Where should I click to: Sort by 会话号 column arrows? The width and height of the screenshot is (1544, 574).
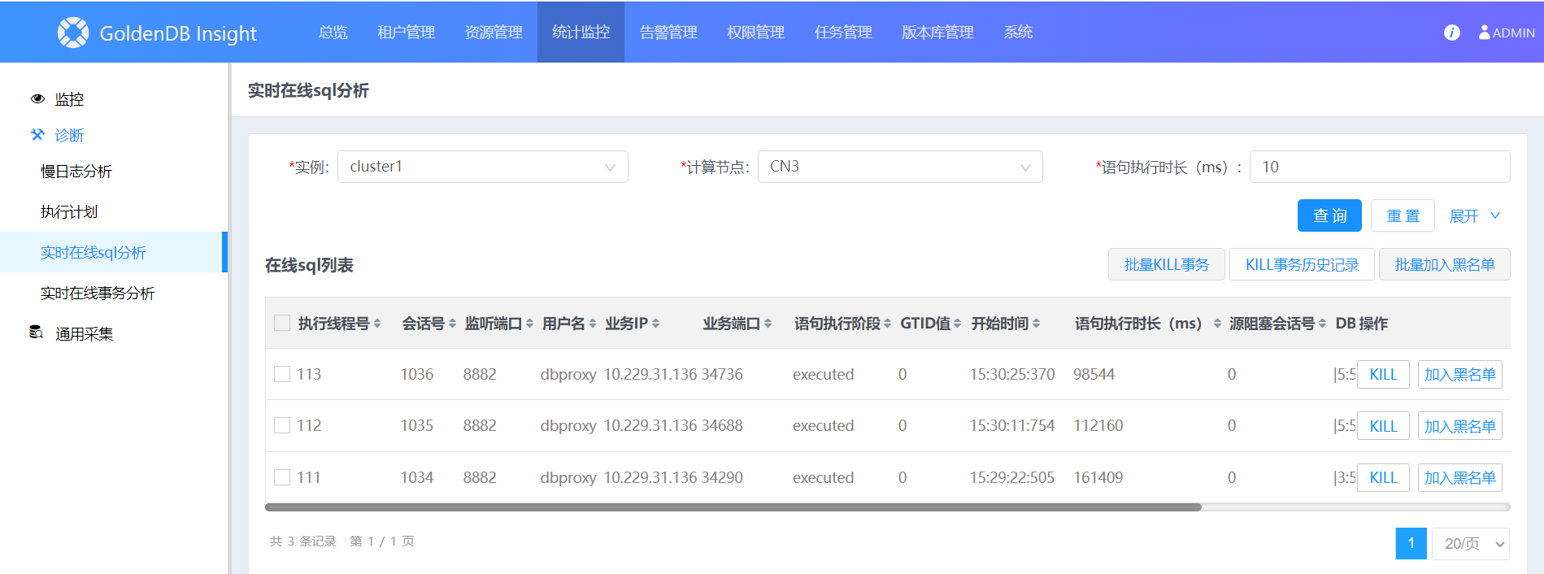pyautogui.click(x=452, y=324)
